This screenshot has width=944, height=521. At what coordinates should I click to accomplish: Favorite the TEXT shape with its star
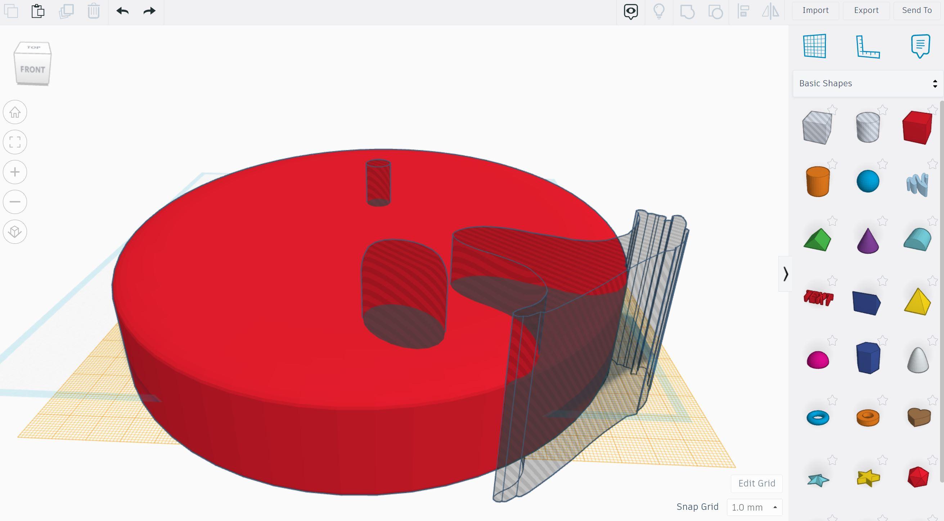[833, 280]
